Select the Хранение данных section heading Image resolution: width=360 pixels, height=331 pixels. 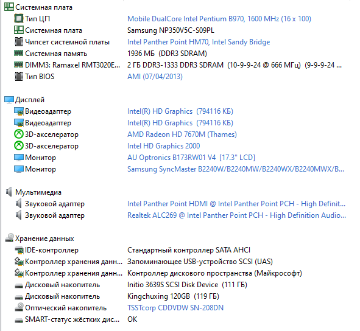point(44,239)
